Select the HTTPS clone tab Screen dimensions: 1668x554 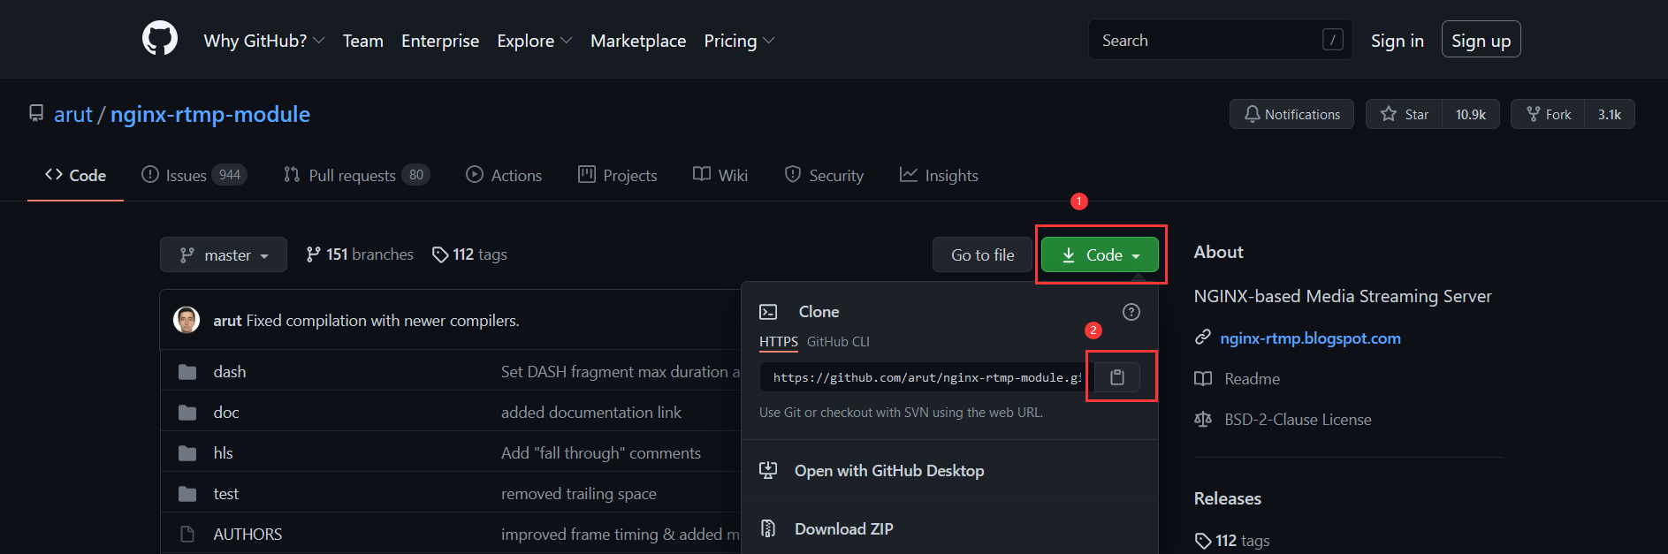click(778, 342)
